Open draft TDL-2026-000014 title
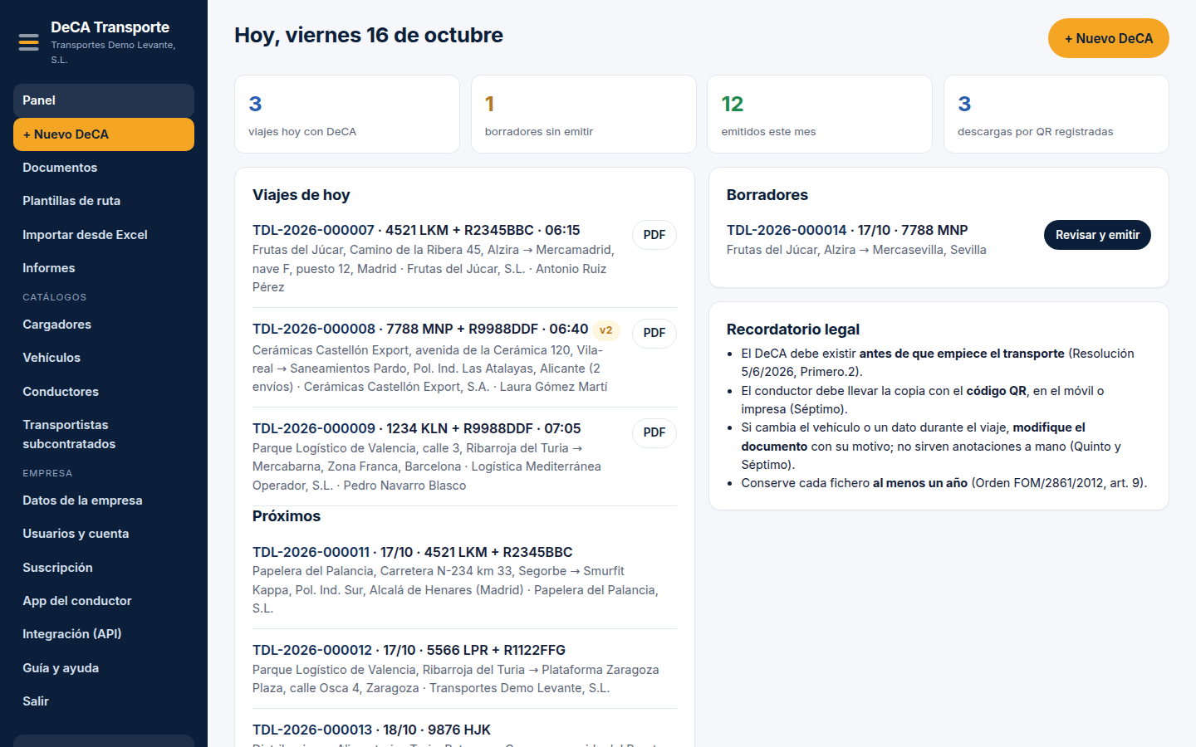Image resolution: width=1196 pixels, height=747 pixels. pos(847,230)
